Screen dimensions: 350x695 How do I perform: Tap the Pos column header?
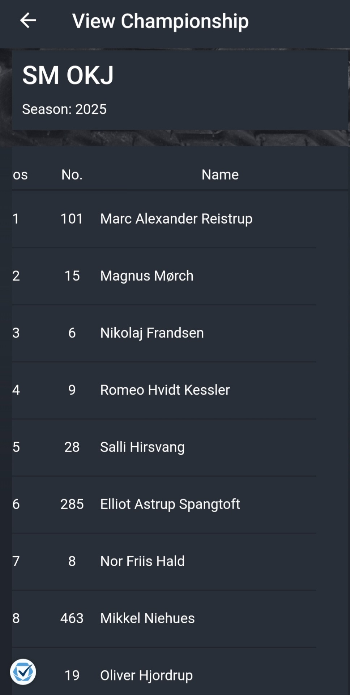click(x=20, y=174)
